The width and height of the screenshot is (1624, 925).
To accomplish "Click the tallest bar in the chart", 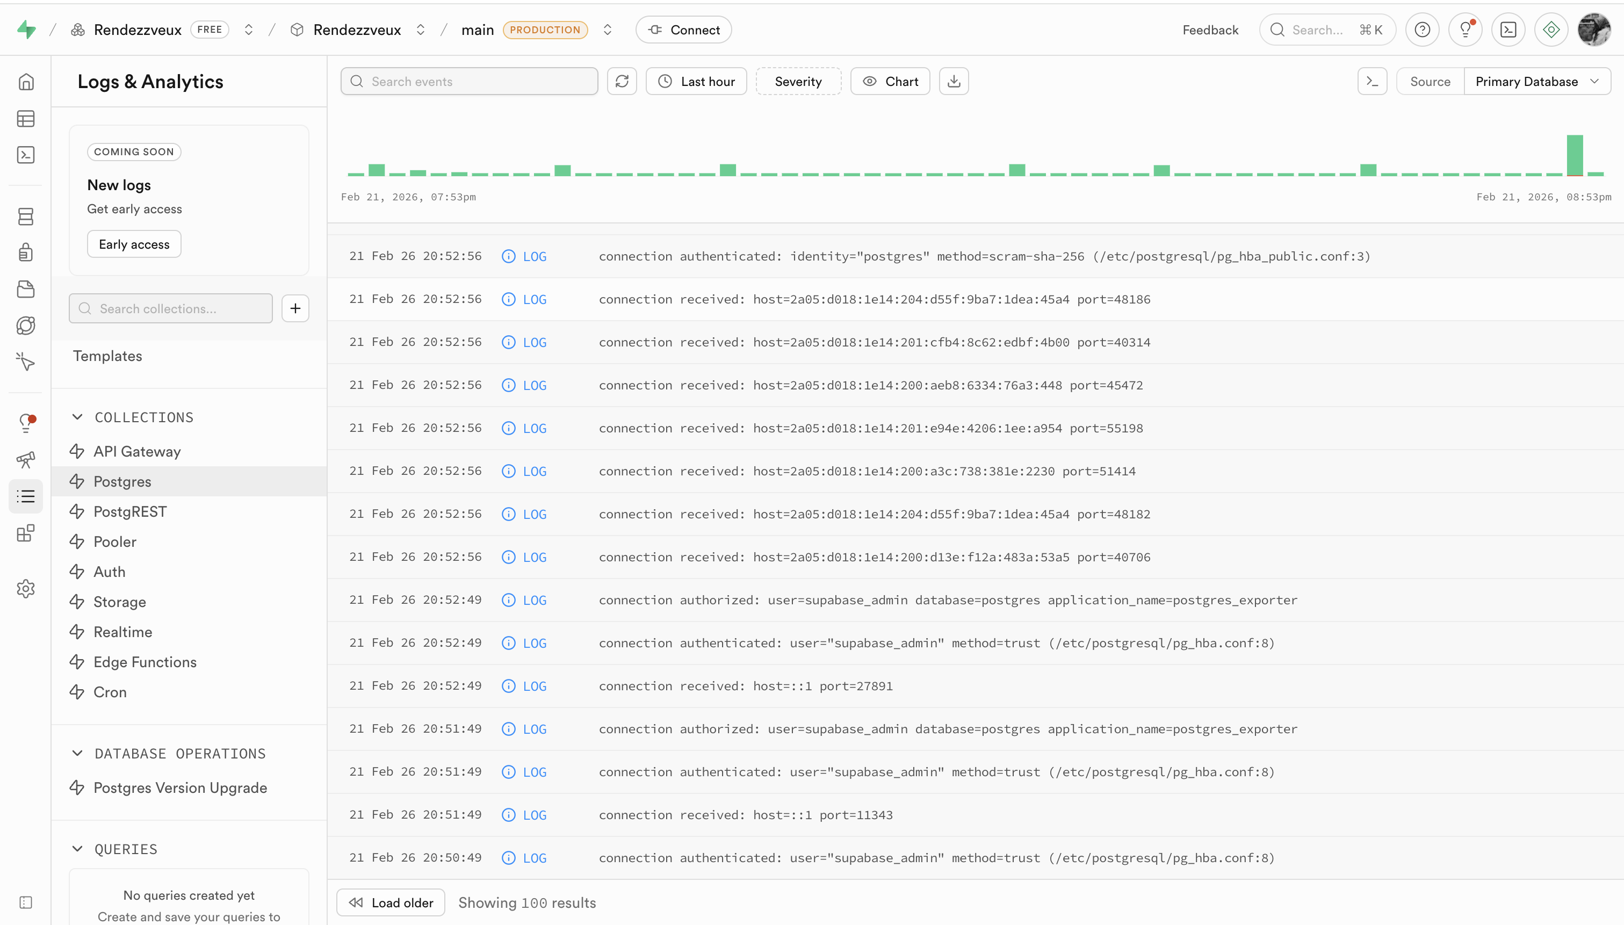I will 1575,155.
